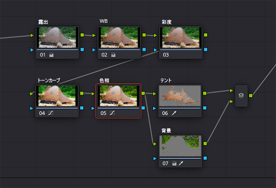Click blue key output of node 07

click(x=205, y=158)
